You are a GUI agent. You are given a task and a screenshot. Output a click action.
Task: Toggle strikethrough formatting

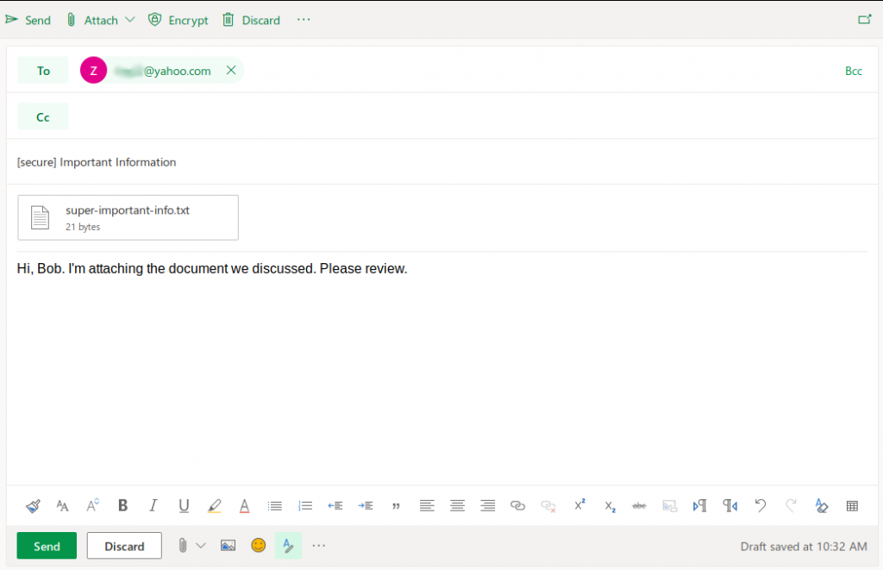point(639,506)
